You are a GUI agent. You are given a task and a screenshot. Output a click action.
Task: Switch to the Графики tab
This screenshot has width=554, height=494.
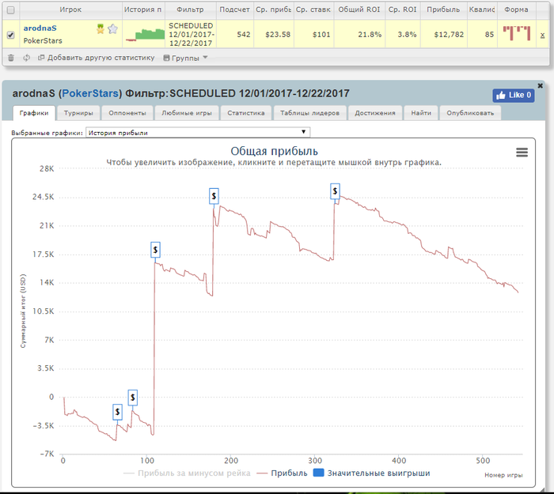[x=34, y=113]
